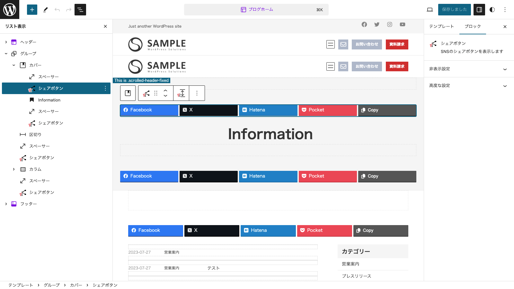Click the red 資料請求 button in first header
514x289 pixels.
click(x=397, y=44)
